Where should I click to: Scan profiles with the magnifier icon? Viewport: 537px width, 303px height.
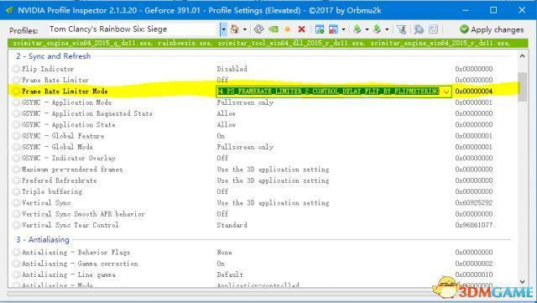tap(419, 29)
